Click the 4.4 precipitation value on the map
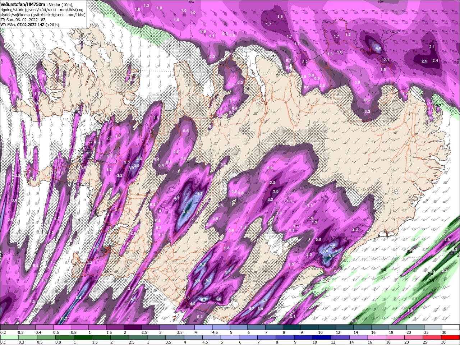This screenshot has height=345, width=460. pyautogui.click(x=139, y=159)
